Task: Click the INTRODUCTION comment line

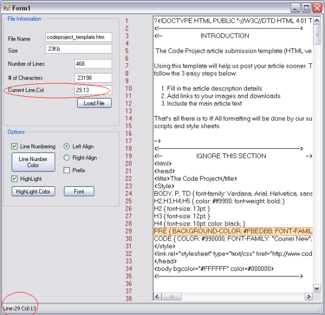Action: pyautogui.click(x=202, y=36)
